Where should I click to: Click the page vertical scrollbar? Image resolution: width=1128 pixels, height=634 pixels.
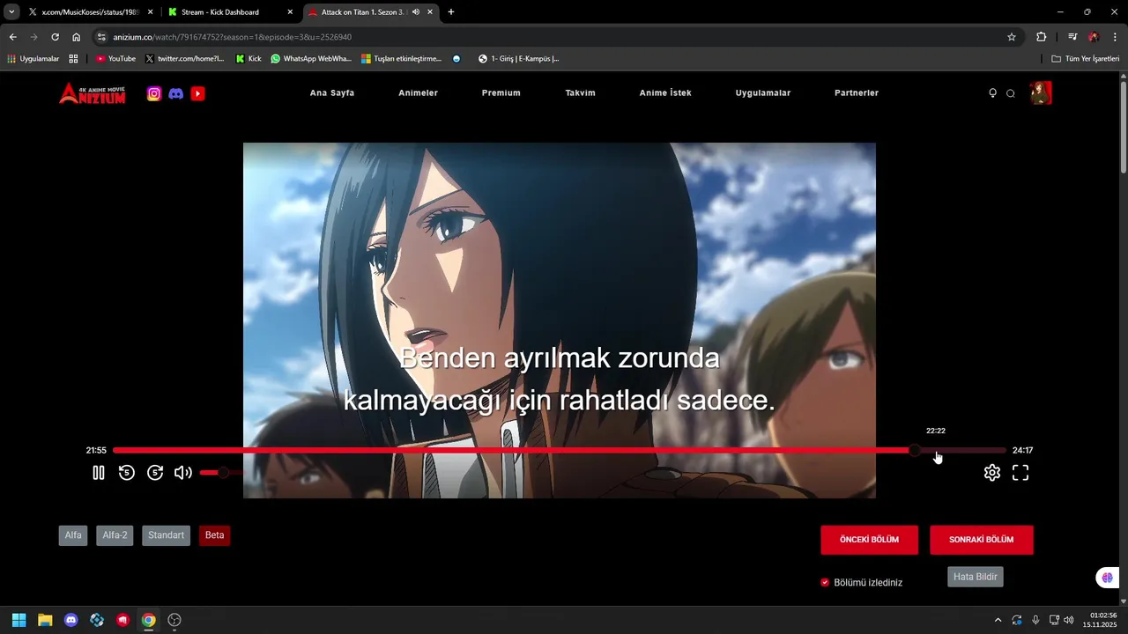(x=1123, y=126)
